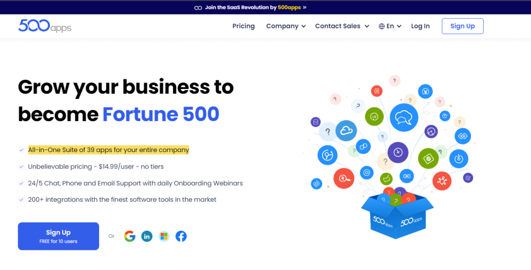Image resolution: width=531 pixels, height=270 pixels.
Task: Click checkmark beside All-in-One Suite text
Action: pyautogui.click(x=21, y=150)
